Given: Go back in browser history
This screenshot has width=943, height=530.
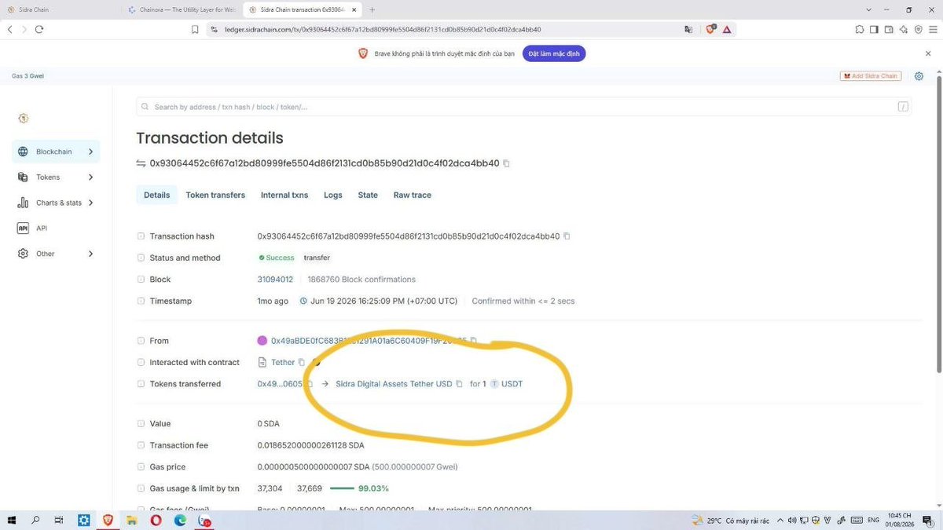Looking at the screenshot, I should 10,29.
